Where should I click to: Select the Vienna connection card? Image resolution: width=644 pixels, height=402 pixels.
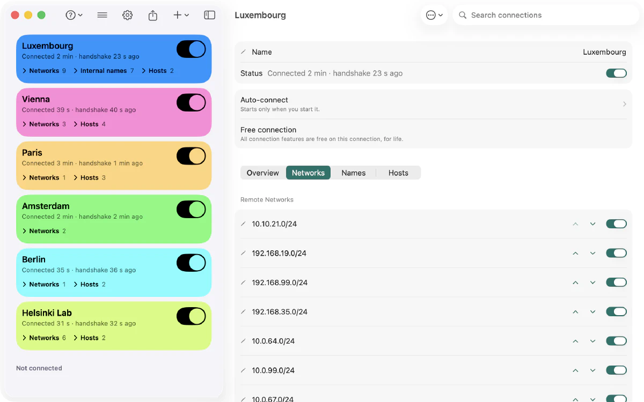click(114, 112)
